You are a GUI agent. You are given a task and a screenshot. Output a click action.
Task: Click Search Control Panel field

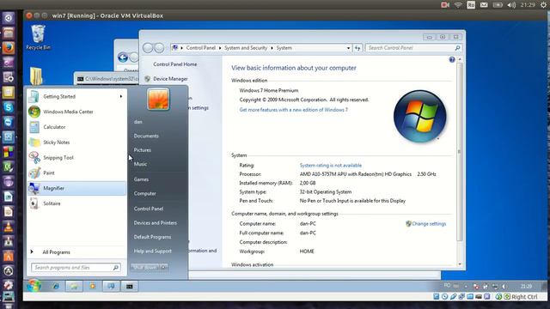click(x=413, y=48)
